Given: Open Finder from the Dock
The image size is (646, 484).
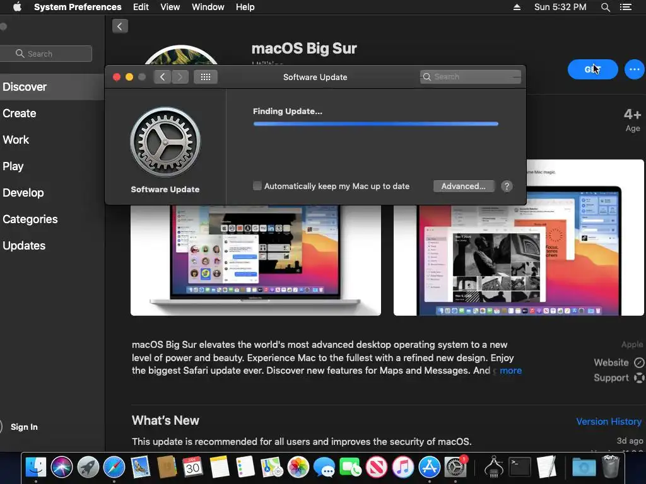Looking at the screenshot, I should 36,467.
